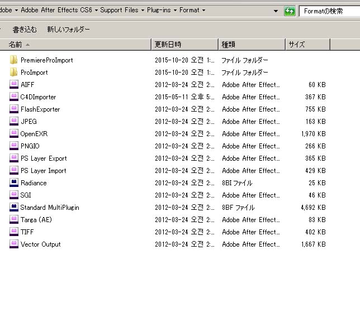Screen dimensions: 360x327
Task: Sort by the 名前 column header
Action: pos(75,45)
